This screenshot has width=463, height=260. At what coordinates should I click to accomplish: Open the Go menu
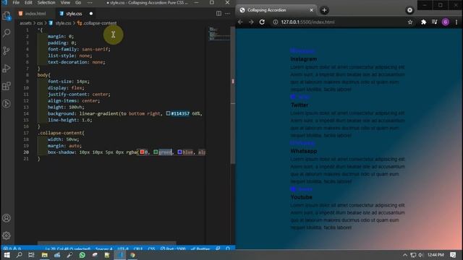click(x=78, y=3)
